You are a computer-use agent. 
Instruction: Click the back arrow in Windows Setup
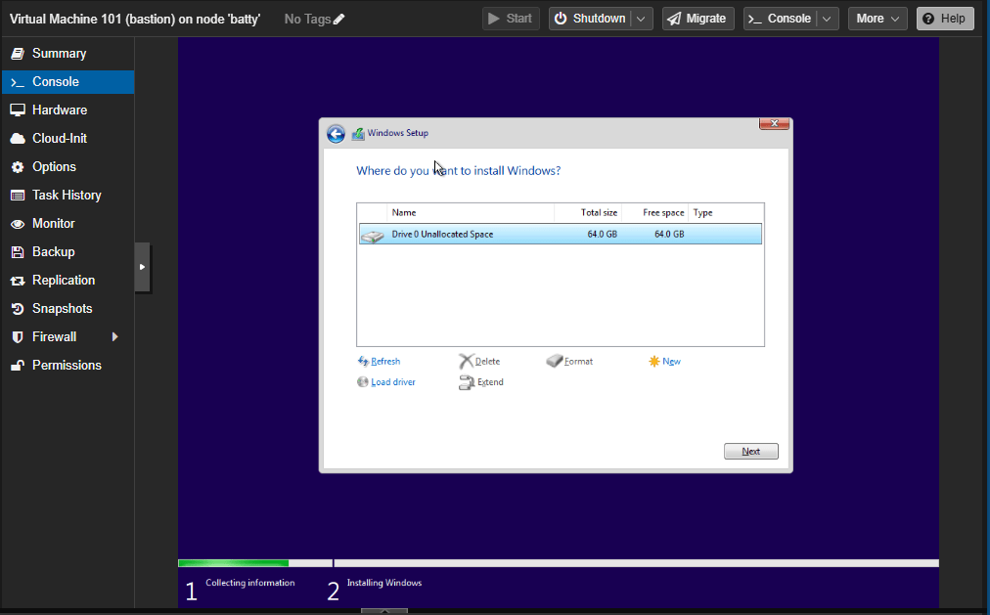click(336, 134)
